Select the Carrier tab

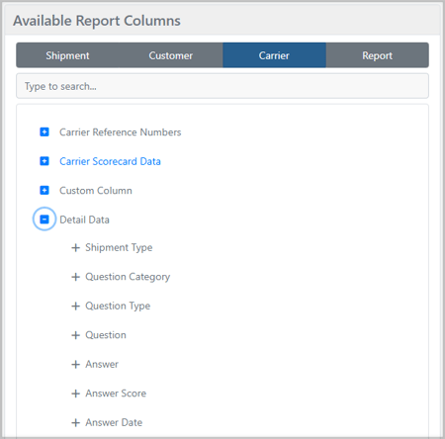coord(274,55)
